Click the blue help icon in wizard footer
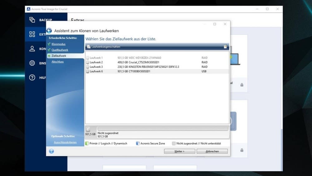The height and width of the screenshot is (176, 312). [x=51, y=151]
